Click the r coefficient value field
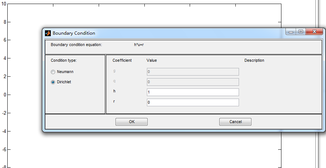326x168 pixels. [193, 102]
